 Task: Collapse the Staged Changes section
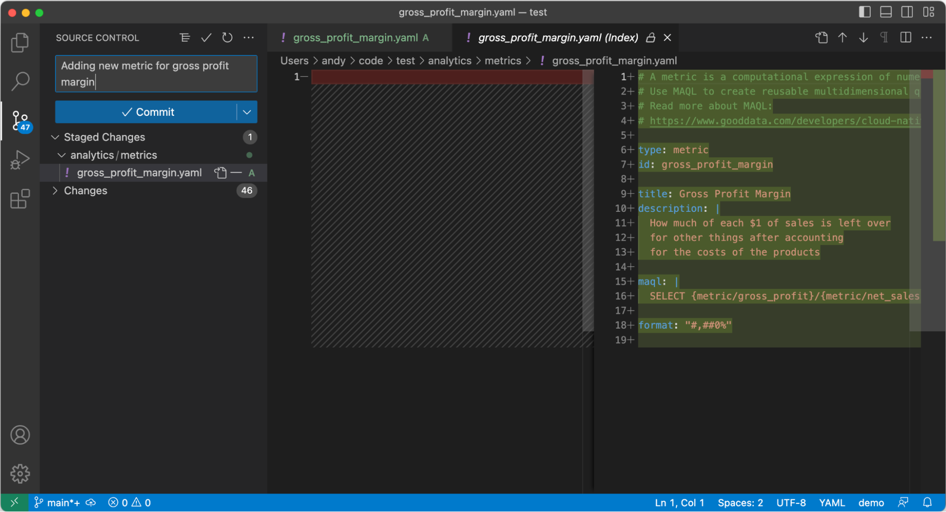[55, 137]
